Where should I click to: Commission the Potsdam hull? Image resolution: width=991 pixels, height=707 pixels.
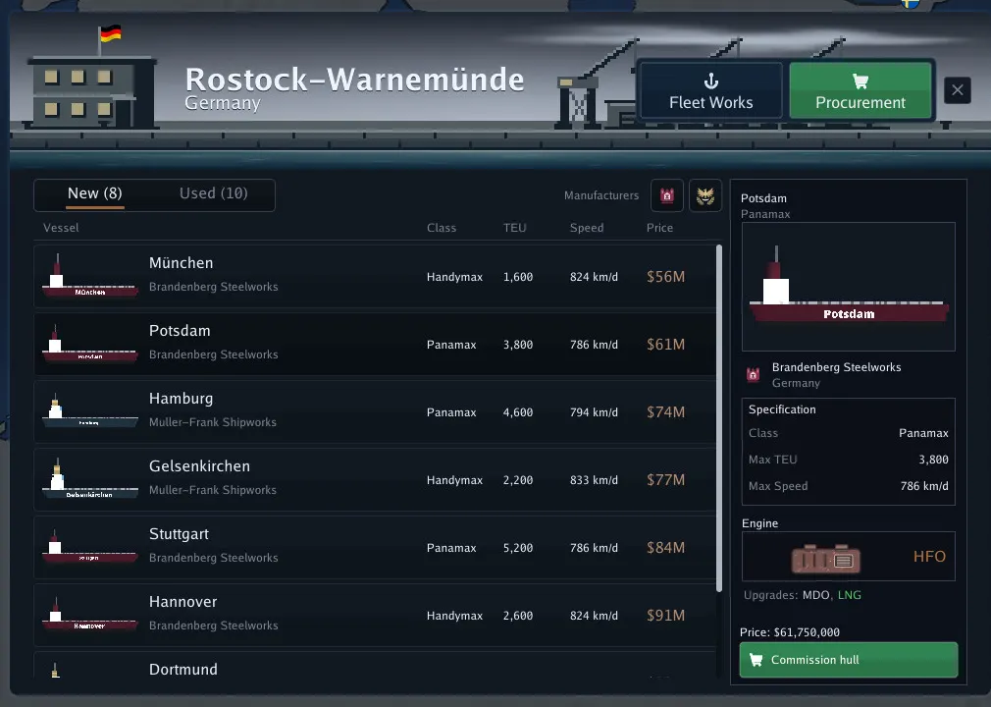click(x=848, y=660)
